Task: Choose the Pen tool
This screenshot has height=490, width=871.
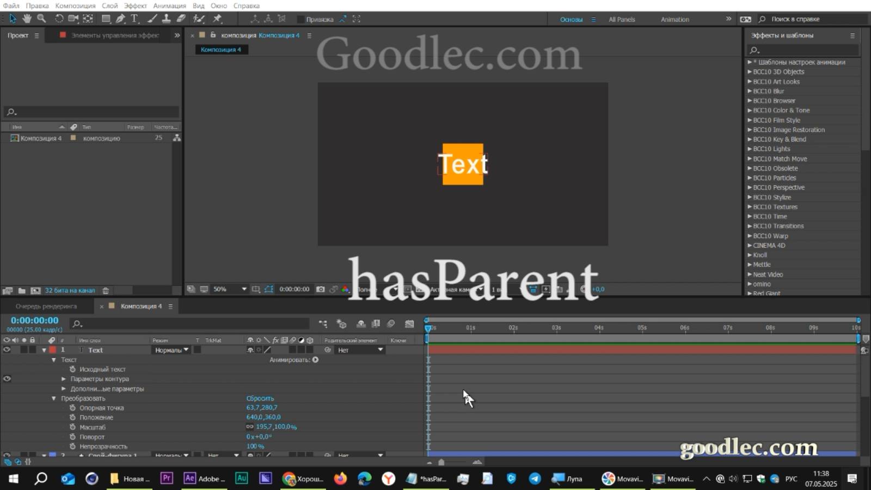Action: (x=120, y=19)
